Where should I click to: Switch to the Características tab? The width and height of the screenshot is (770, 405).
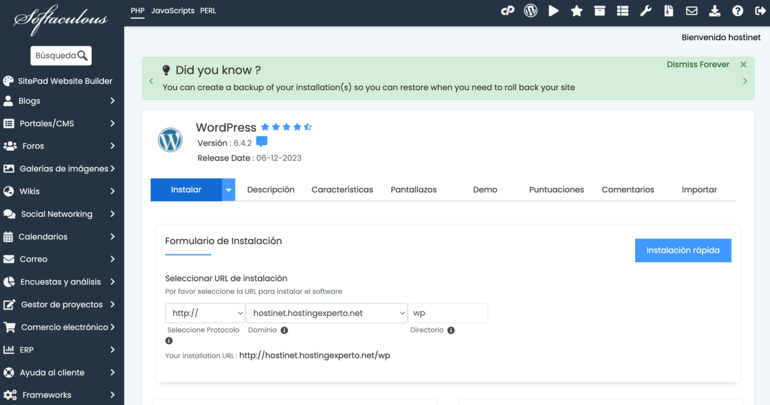tap(342, 190)
